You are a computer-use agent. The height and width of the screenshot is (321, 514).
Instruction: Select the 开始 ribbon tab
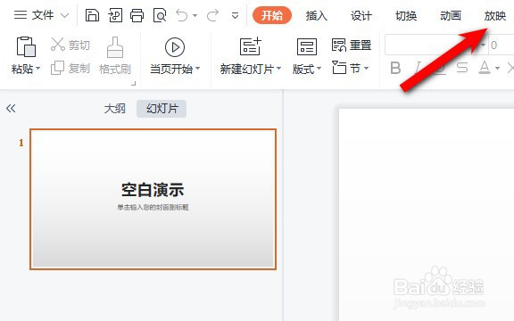[x=272, y=15]
